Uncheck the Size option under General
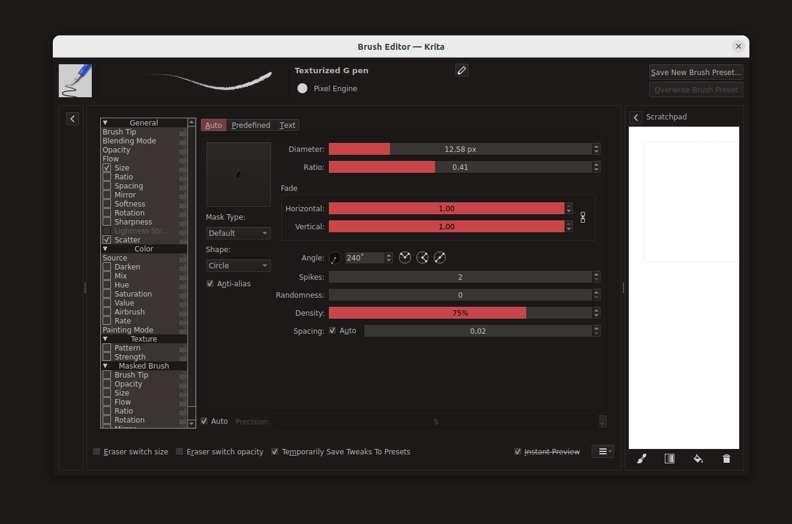Viewport: 792px width, 524px height. (107, 168)
